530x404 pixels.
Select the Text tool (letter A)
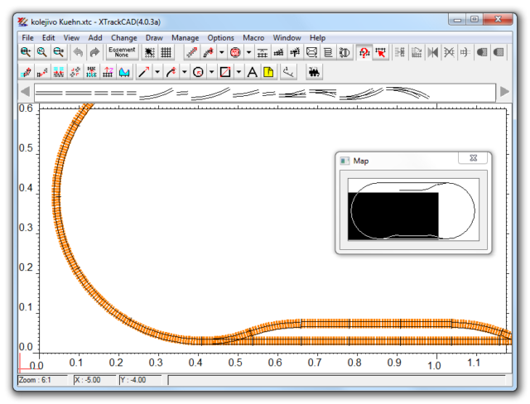pos(253,73)
